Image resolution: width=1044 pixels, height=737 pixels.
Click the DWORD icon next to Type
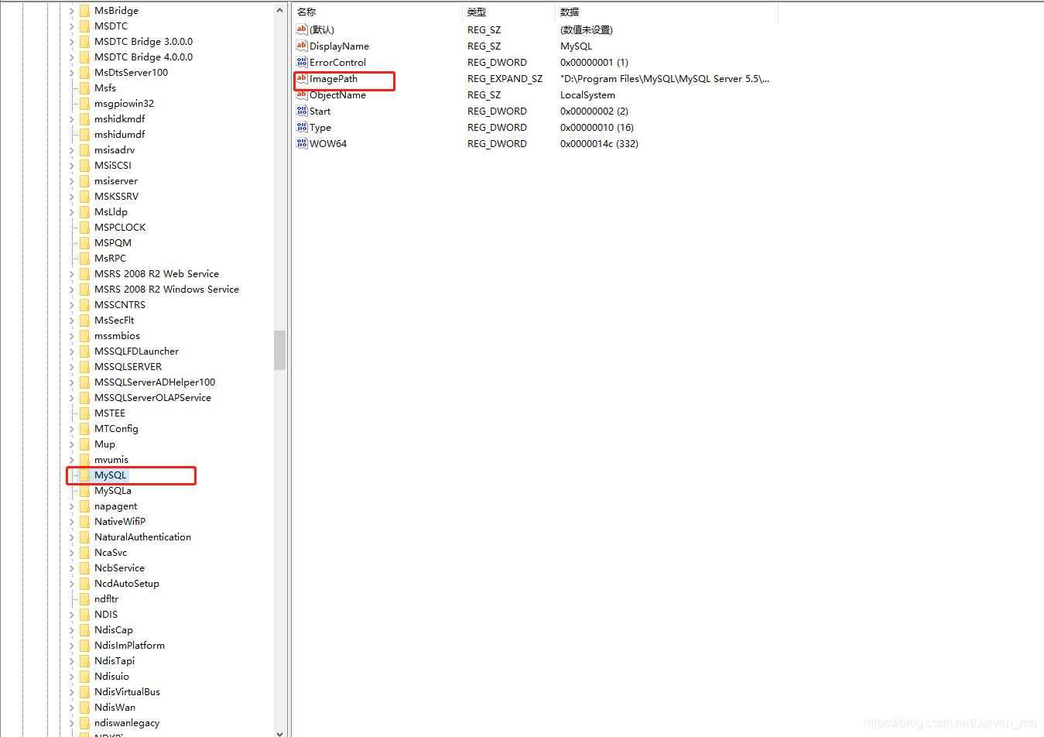coord(301,127)
